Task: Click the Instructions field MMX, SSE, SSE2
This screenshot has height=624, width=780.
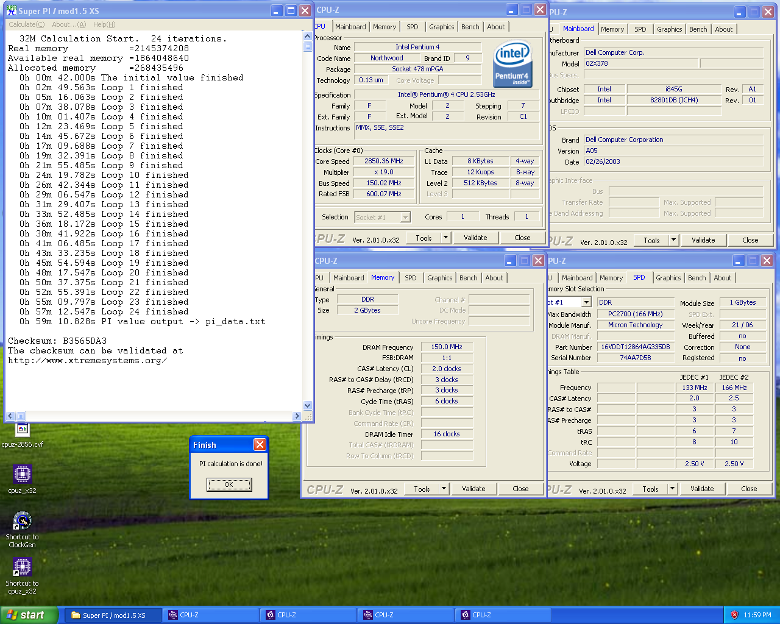Action: tap(447, 131)
